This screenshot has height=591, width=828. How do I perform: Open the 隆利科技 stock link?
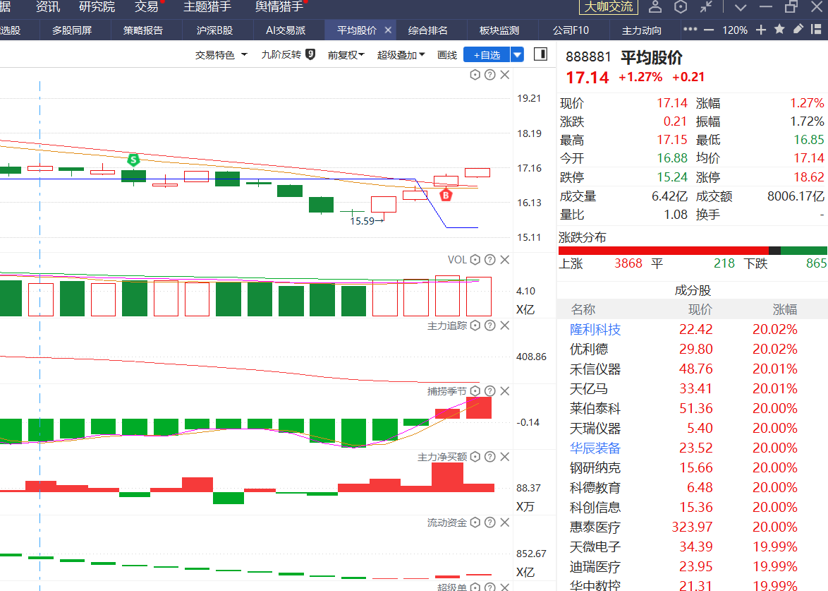point(595,329)
